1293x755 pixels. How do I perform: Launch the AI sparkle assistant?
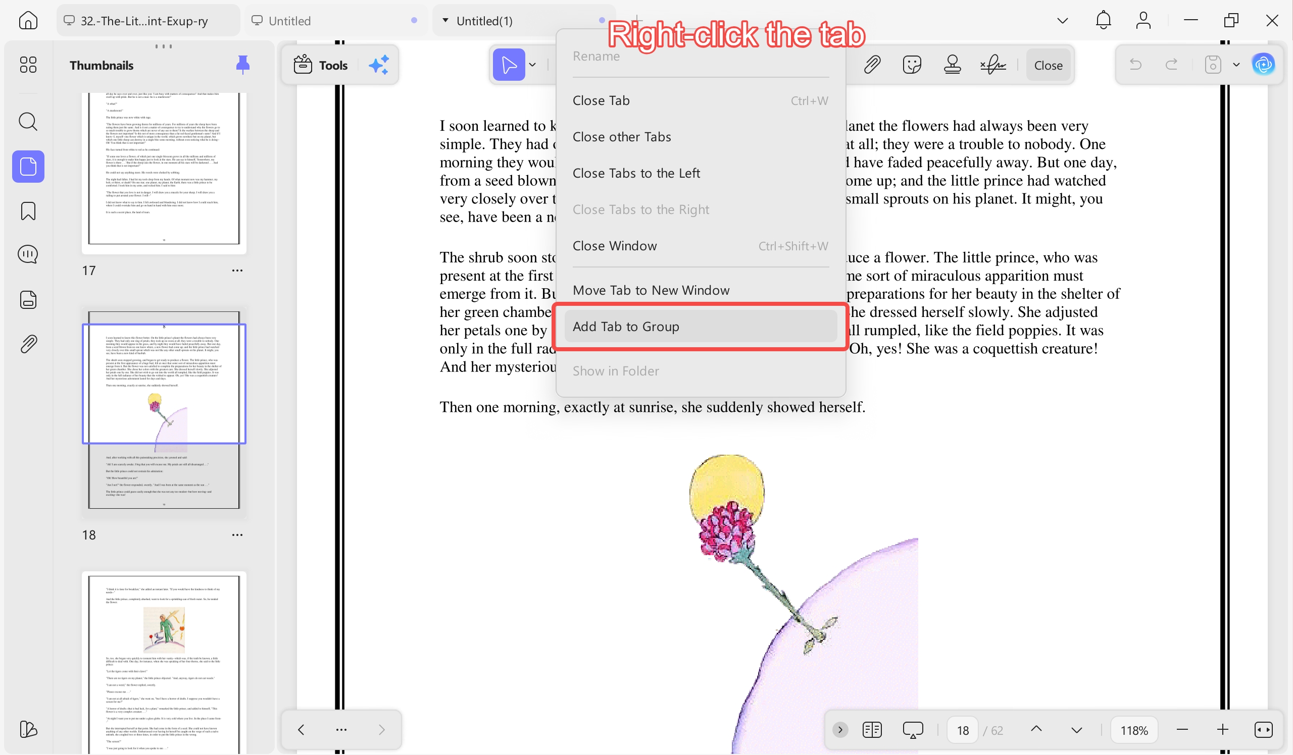(x=379, y=65)
